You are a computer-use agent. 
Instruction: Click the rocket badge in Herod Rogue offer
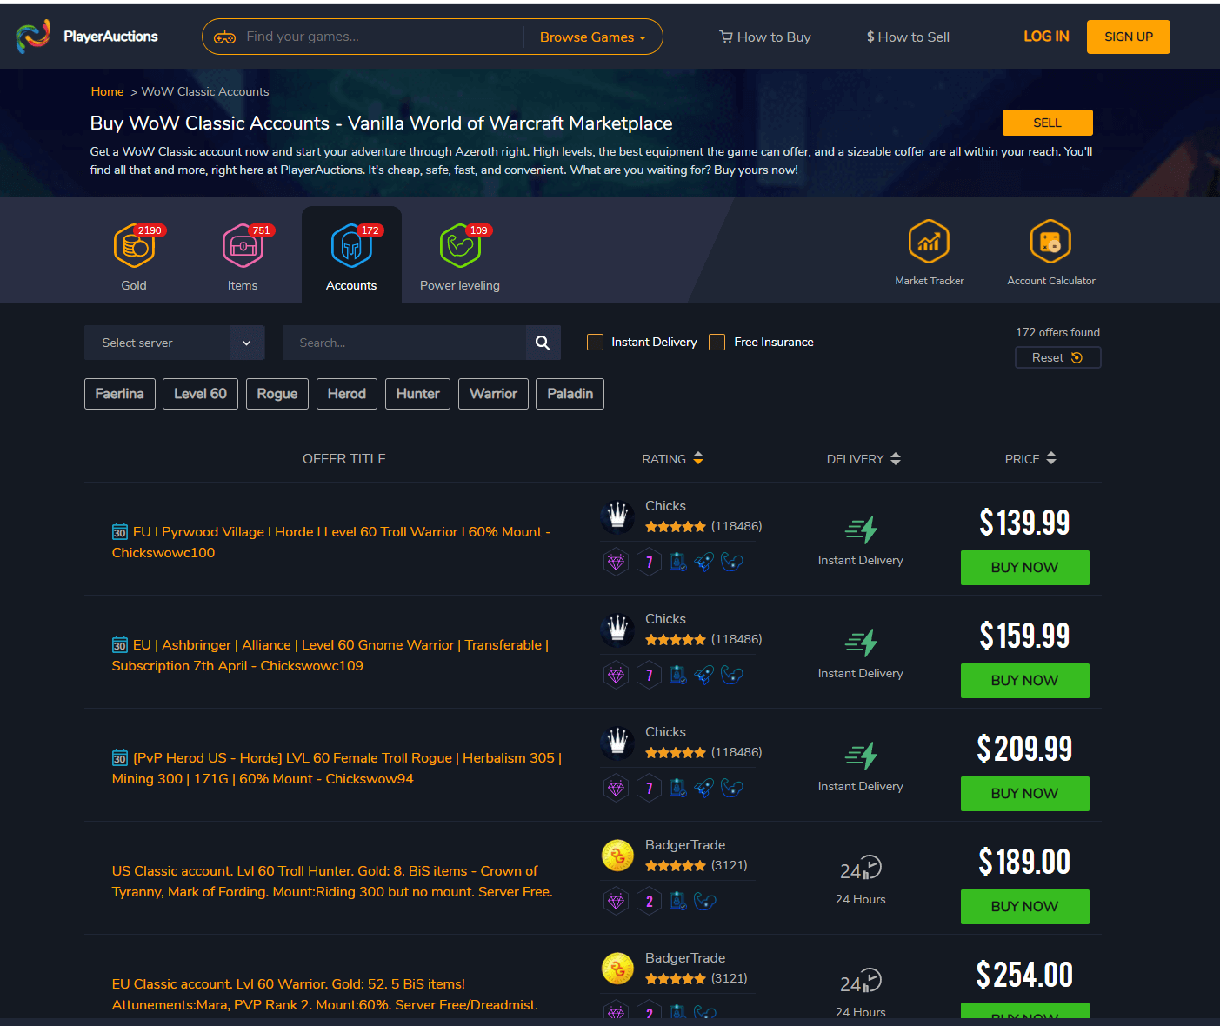coord(704,788)
